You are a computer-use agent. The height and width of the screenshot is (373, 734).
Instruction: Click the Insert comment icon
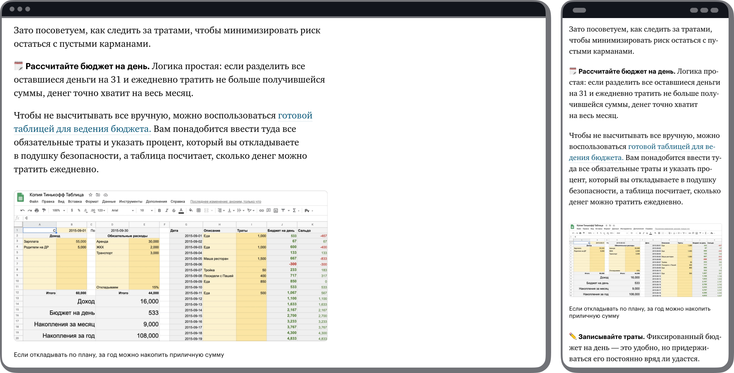(269, 211)
